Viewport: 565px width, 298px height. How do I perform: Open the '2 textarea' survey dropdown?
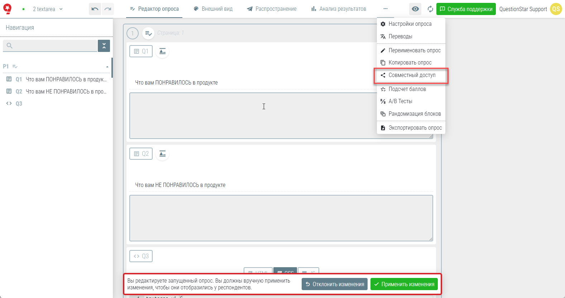[x=48, y=9]
